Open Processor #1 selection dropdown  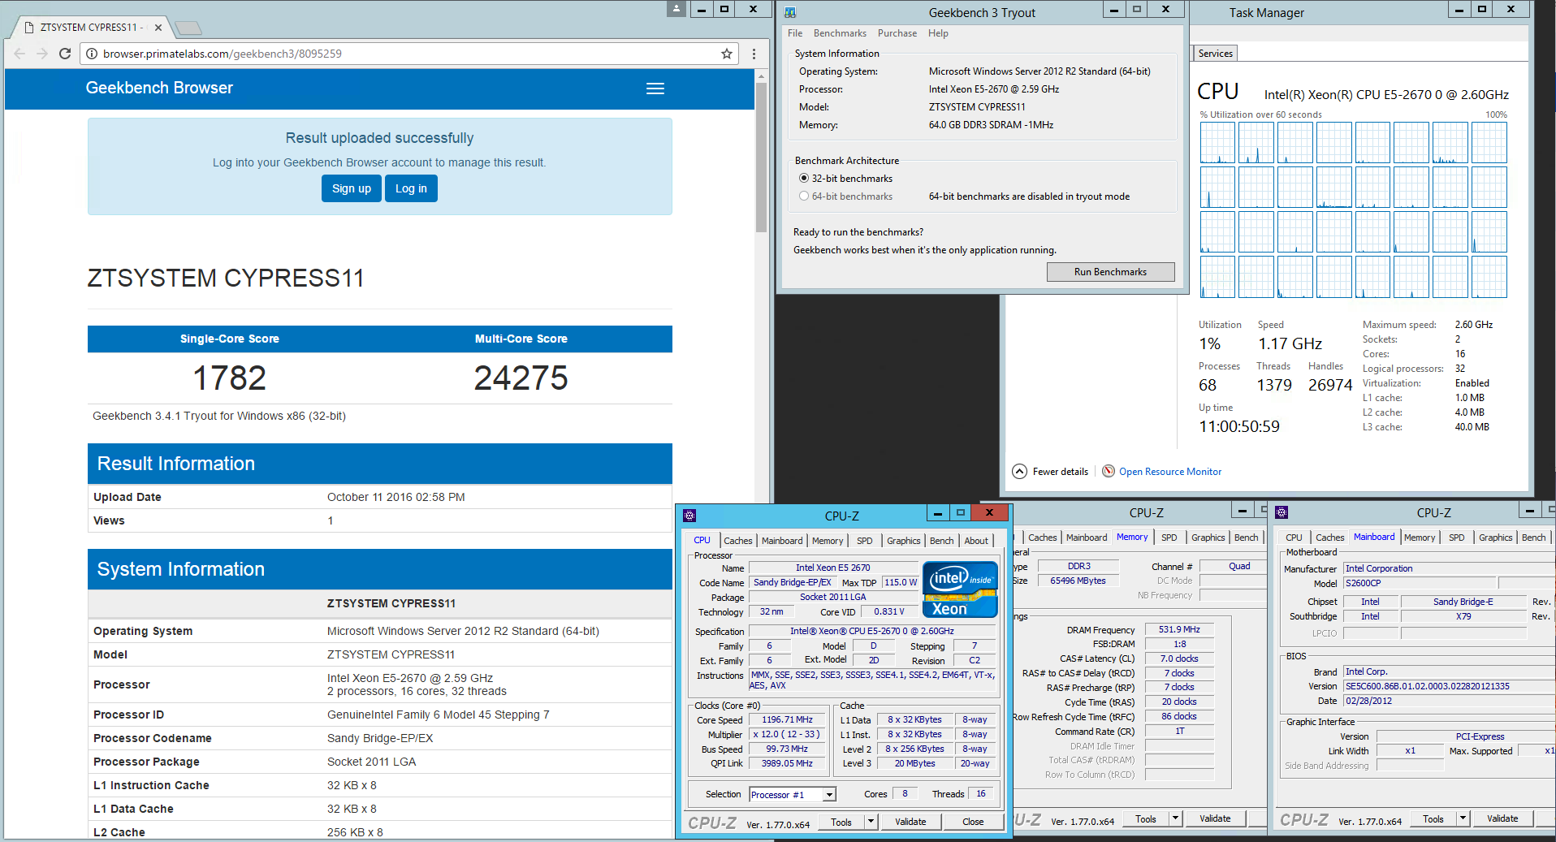829,795
